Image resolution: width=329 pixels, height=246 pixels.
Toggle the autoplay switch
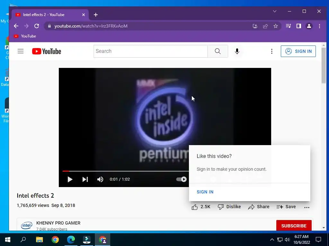coord(182,179)
